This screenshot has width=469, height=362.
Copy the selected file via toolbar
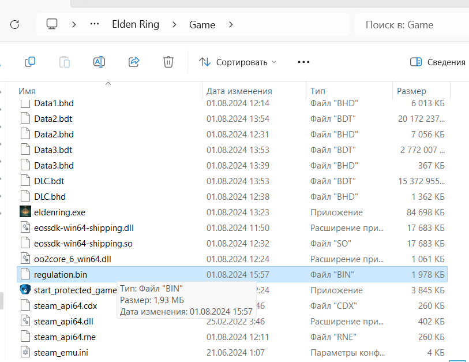click(30, 62)
